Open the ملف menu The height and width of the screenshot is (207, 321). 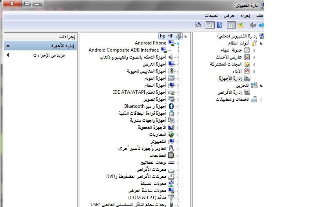tap(259, 16)
